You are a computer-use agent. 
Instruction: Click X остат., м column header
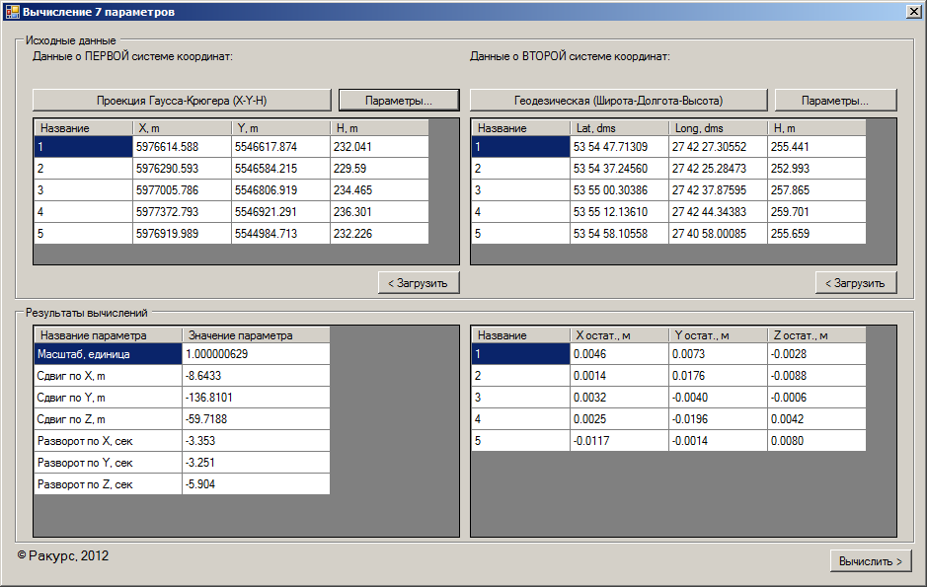click(x=620, y=335)
